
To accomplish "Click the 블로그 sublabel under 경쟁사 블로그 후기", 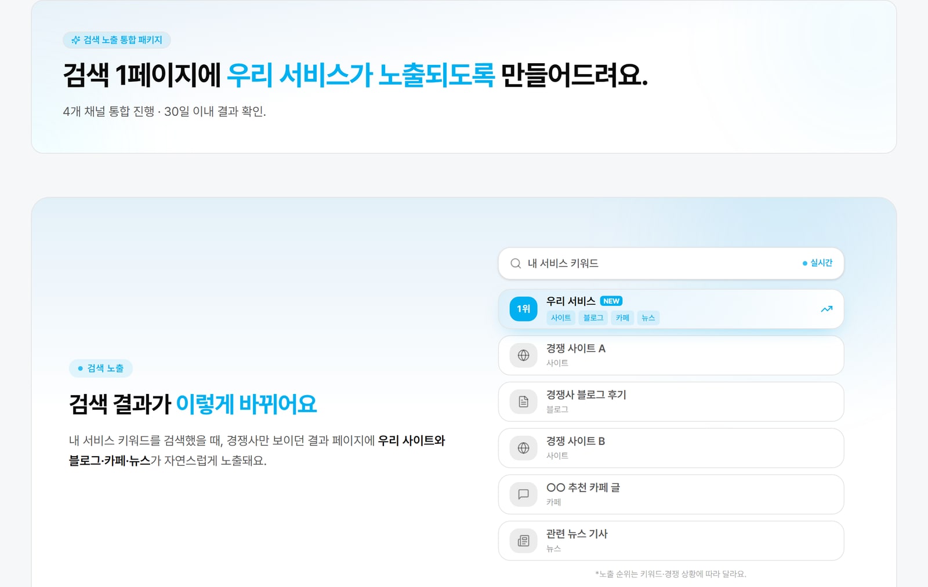I will (x=557, y=409).
